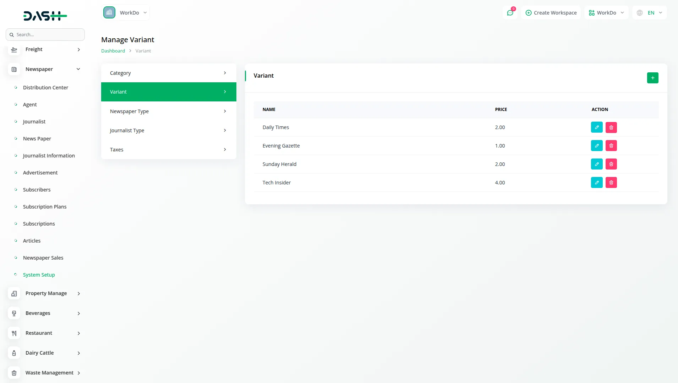678x383 pixels.
Task: Open the WorkDo workspace dropdown at top left
Action: 126,13
